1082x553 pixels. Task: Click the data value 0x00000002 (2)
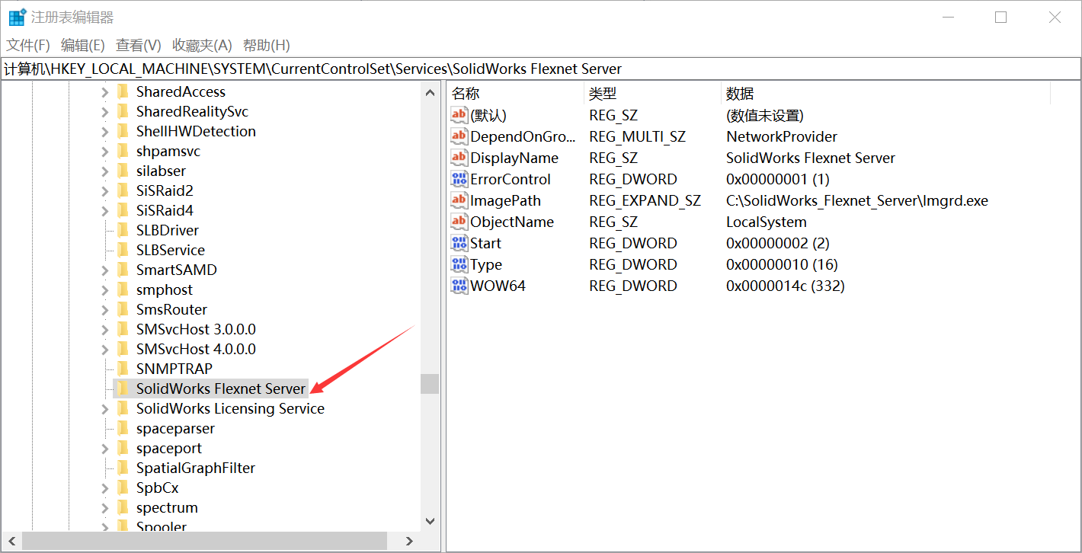[778, 243]
